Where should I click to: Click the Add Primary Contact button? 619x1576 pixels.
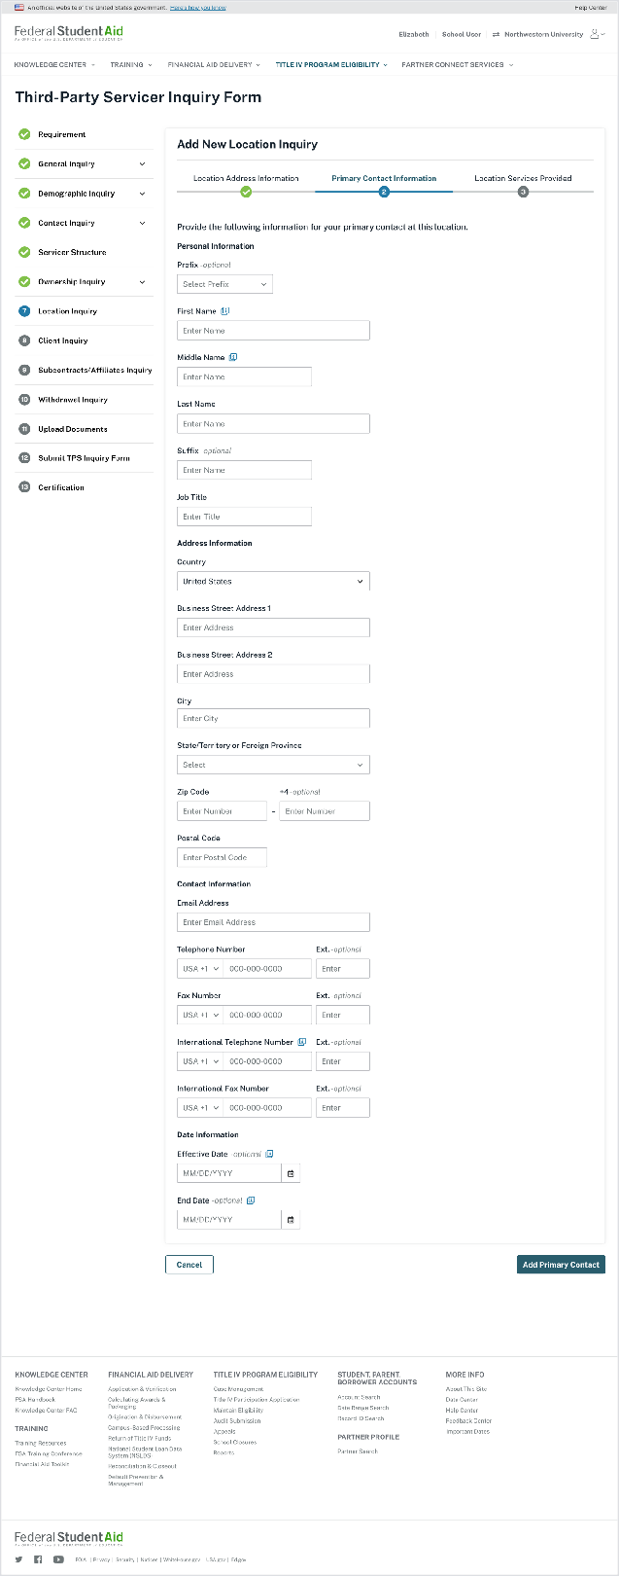tap(561, 1265)
